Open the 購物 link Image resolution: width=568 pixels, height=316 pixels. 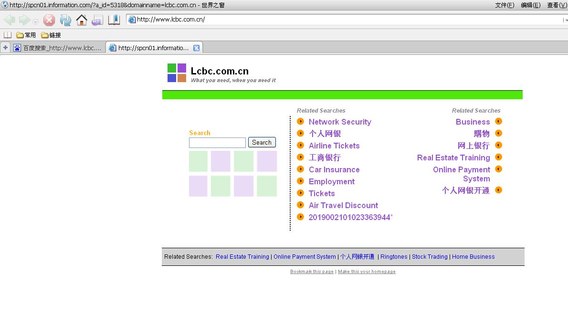[482, 134]
